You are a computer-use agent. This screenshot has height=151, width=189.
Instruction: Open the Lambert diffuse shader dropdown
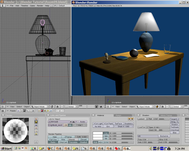[x=143, y=119]
